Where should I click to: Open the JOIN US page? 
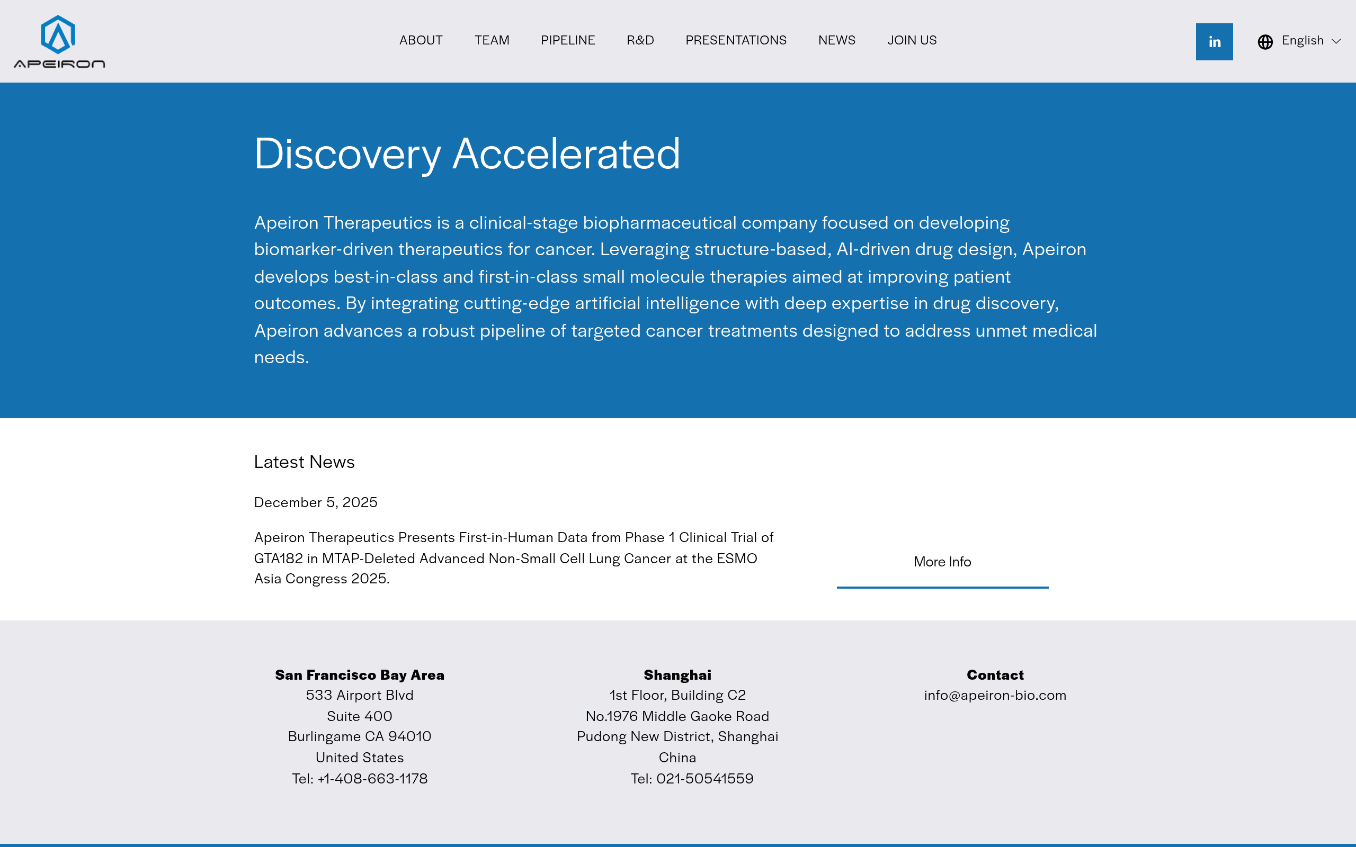(912, 40)
